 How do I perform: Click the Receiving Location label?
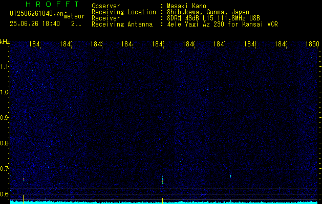pos(124,12)
